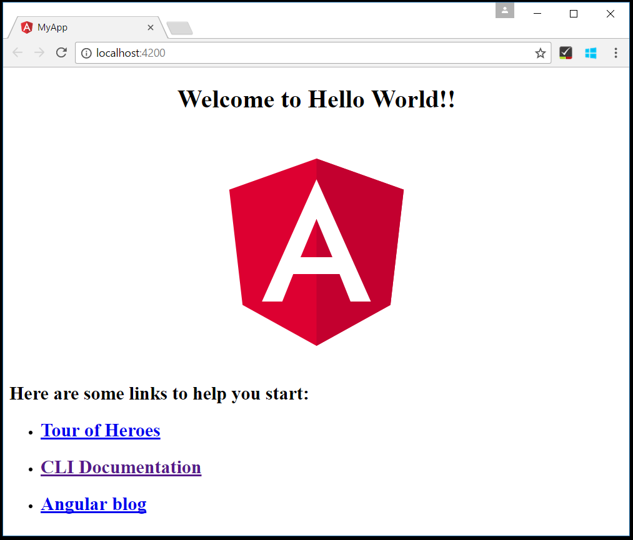Open the three-dot Chrome menu

coord(616,52)
